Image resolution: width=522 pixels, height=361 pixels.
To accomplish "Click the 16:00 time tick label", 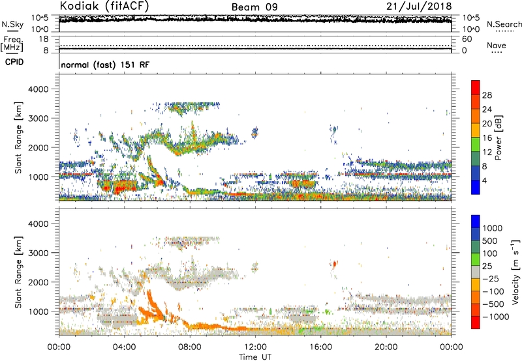I will point(320,347).
